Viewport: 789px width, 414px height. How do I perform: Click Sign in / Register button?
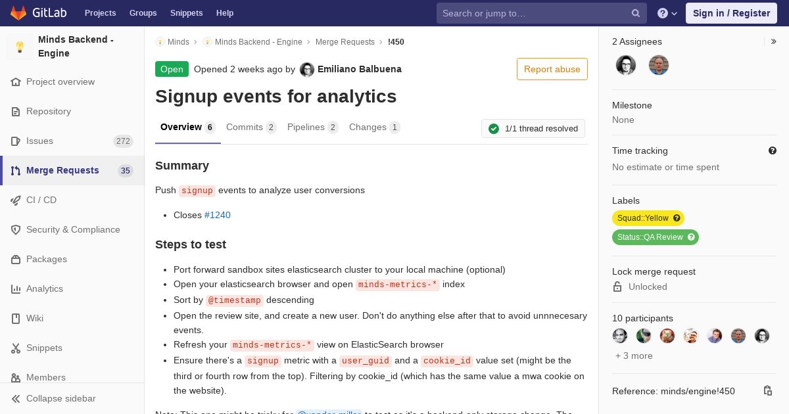click(x=731, y=13)
